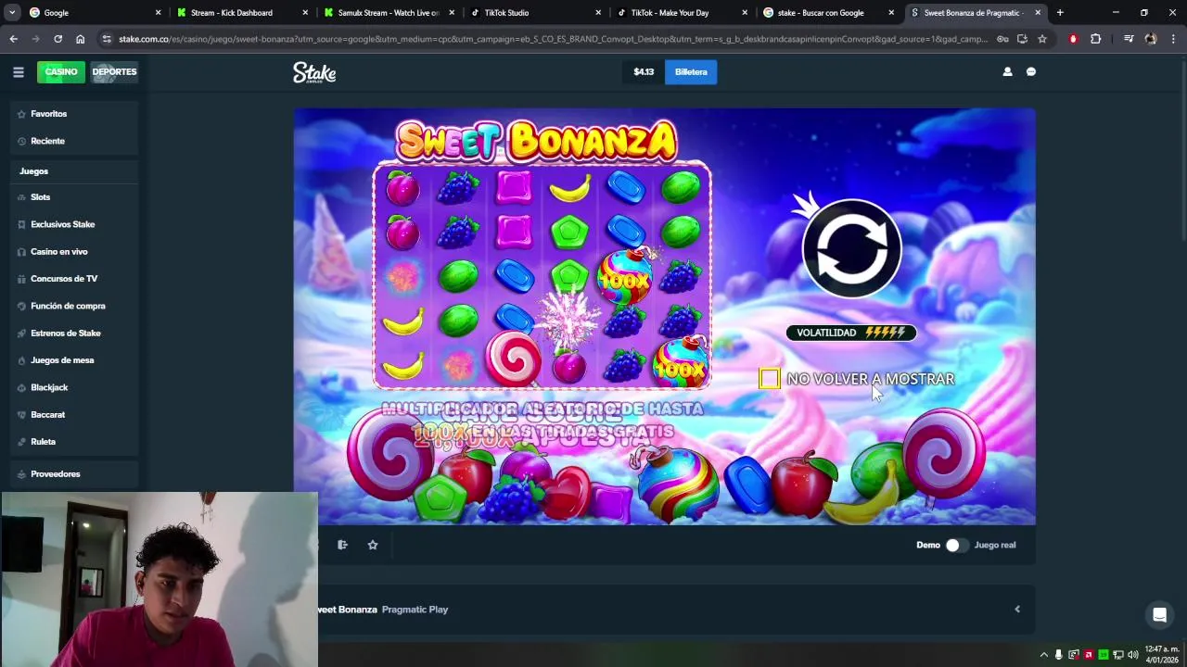Show hidden system tray icons
Image resolution: width=1187 pixels, height=667 pixels.
(x=1043, y=655)
